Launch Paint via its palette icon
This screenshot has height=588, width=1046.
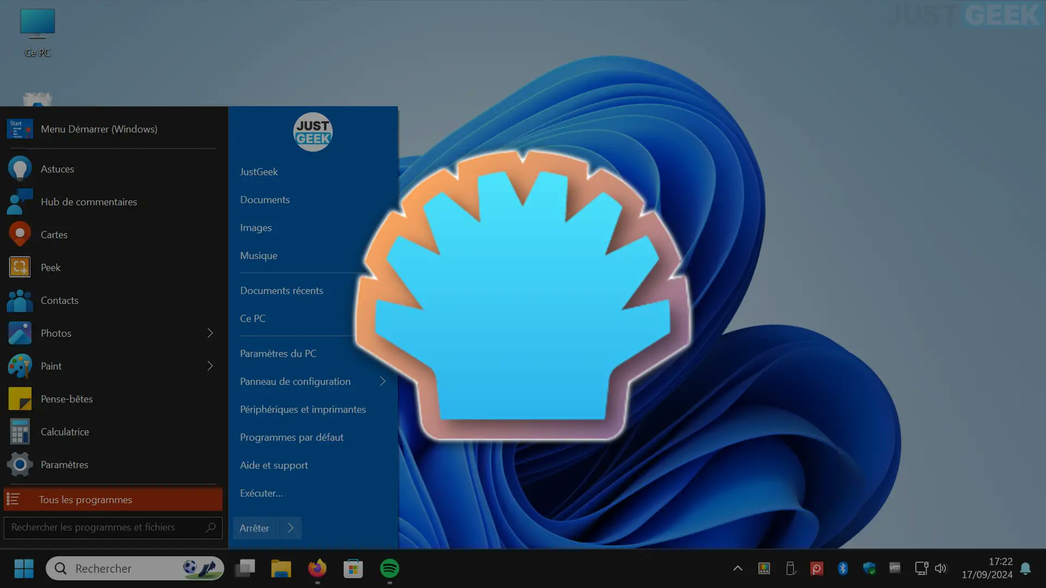pyautogui.click(x=20, y=365)
